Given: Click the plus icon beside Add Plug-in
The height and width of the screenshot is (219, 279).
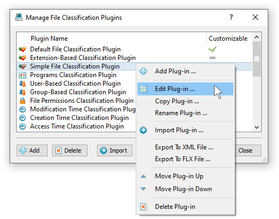Looking at the screenshot, I should coord(143,71).
